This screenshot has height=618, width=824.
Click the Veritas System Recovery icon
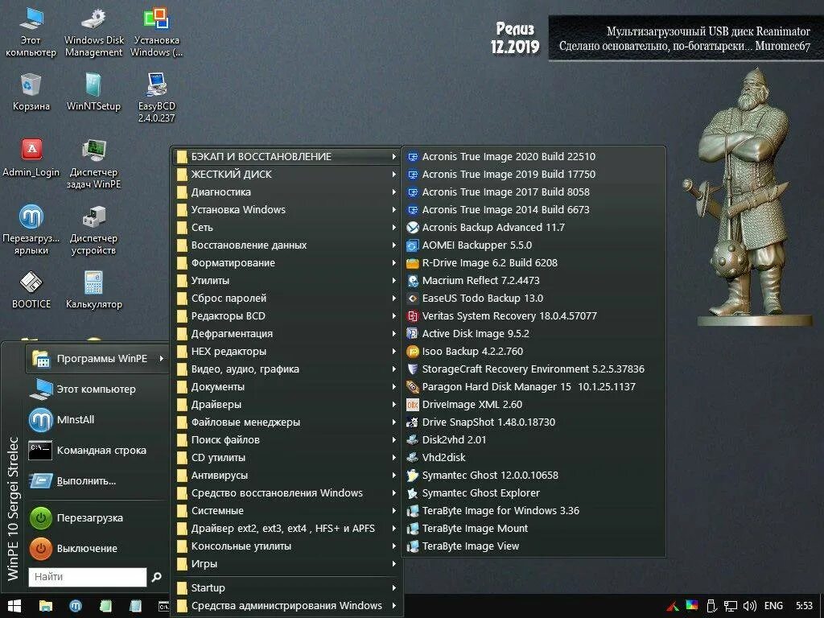(413, 315)
